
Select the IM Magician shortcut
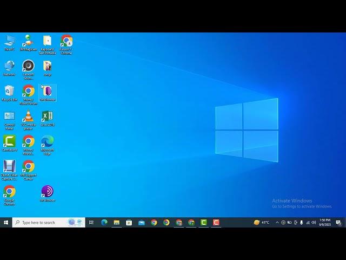pos(28,43)
